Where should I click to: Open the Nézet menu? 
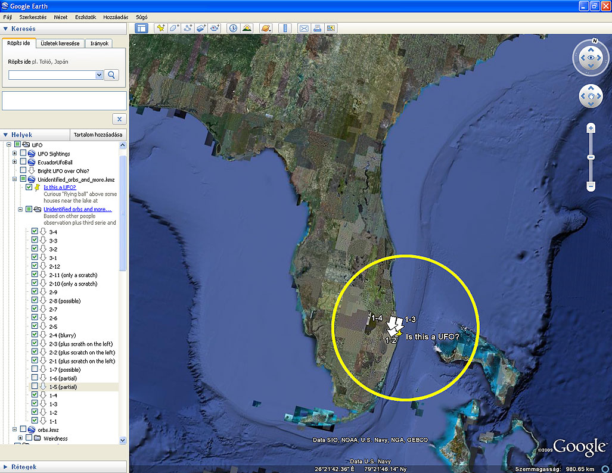point(61,17)
